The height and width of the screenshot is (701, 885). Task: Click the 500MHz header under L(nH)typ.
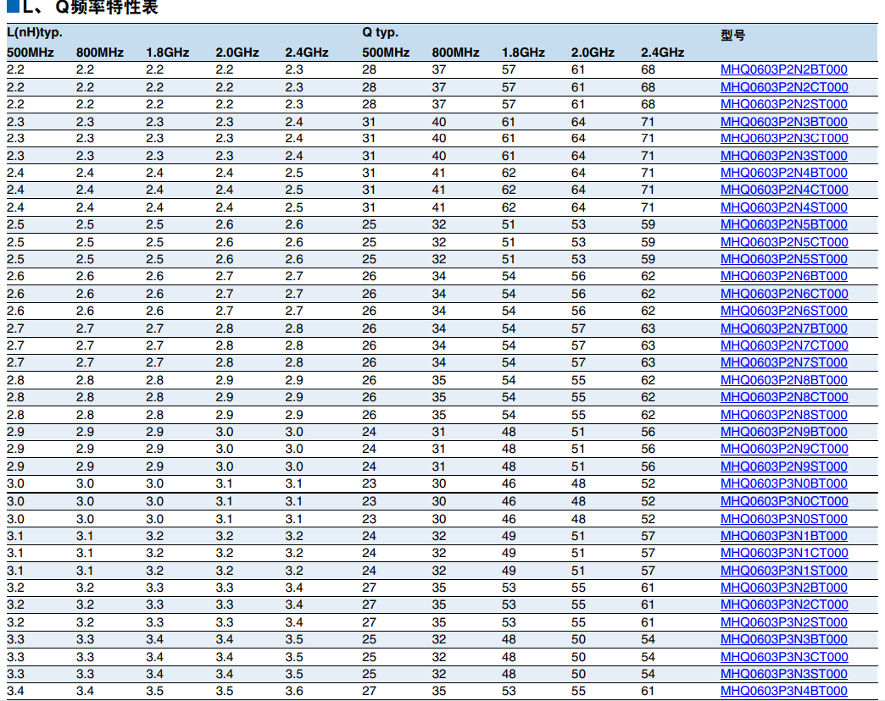31,52
